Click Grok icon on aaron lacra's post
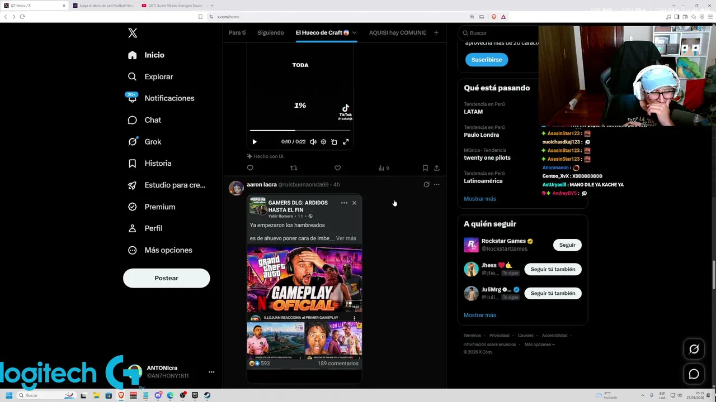 426,185
